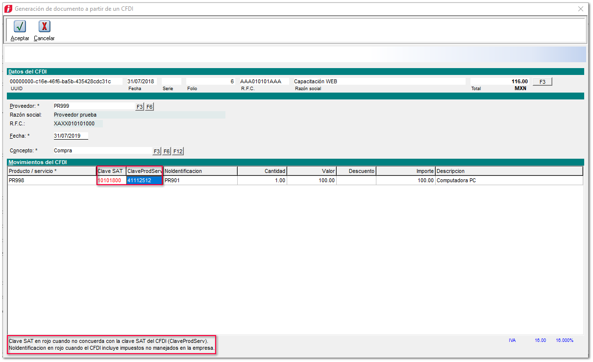
Task: Click the F6 button beside Concepto field
Action: pos(167,151)
